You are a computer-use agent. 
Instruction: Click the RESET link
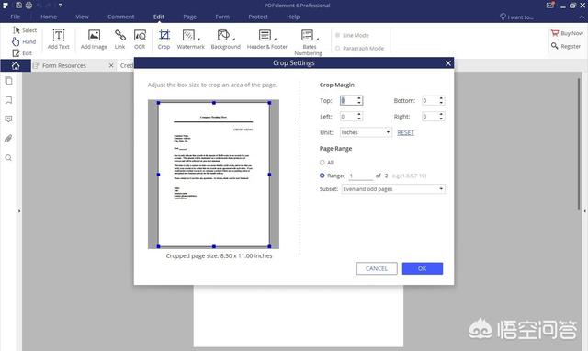coord(405,132)
